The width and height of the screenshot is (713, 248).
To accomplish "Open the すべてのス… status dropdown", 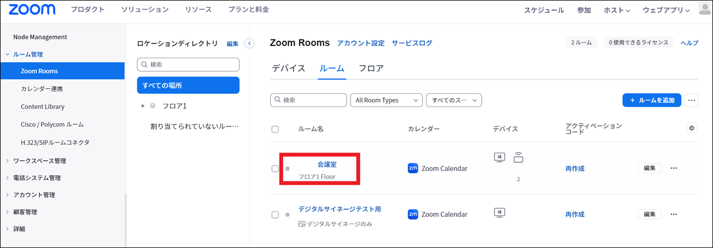I will (454, 100).
